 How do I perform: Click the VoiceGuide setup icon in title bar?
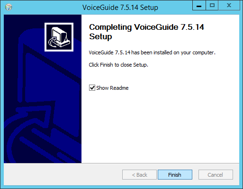[x=9, y=7]
